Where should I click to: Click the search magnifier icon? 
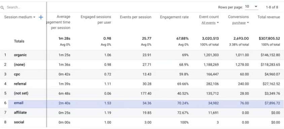2,8
